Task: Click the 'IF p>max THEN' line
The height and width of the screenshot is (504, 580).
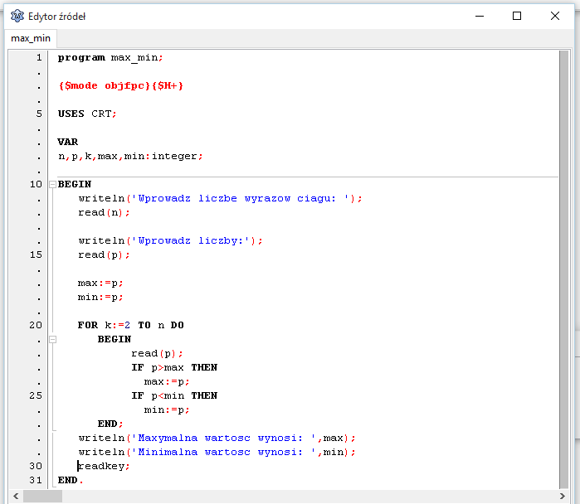Action: click(174, 368)
